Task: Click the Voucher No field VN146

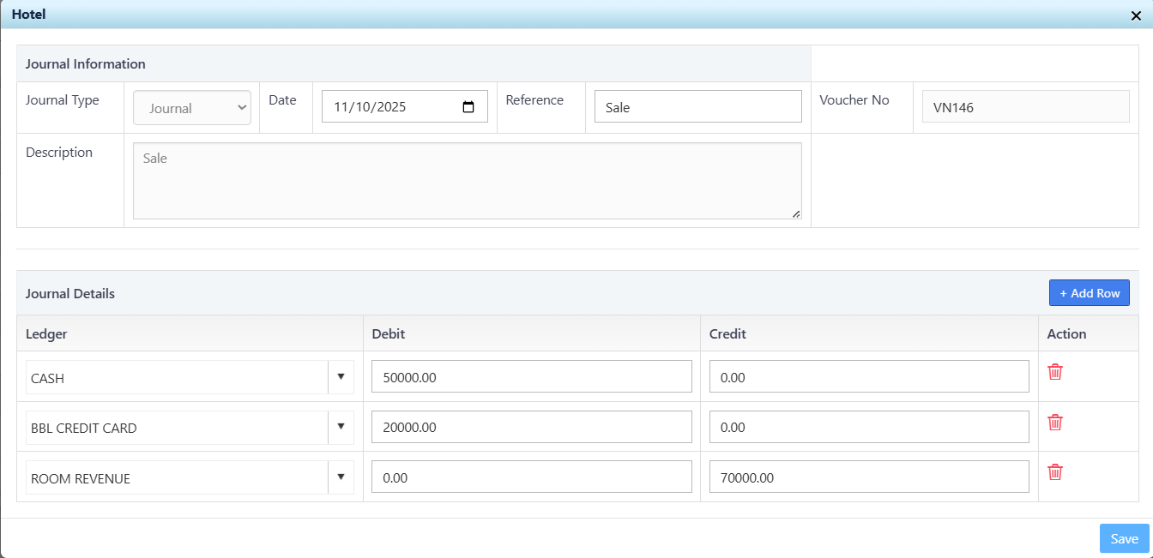Action: [1025, 107]
